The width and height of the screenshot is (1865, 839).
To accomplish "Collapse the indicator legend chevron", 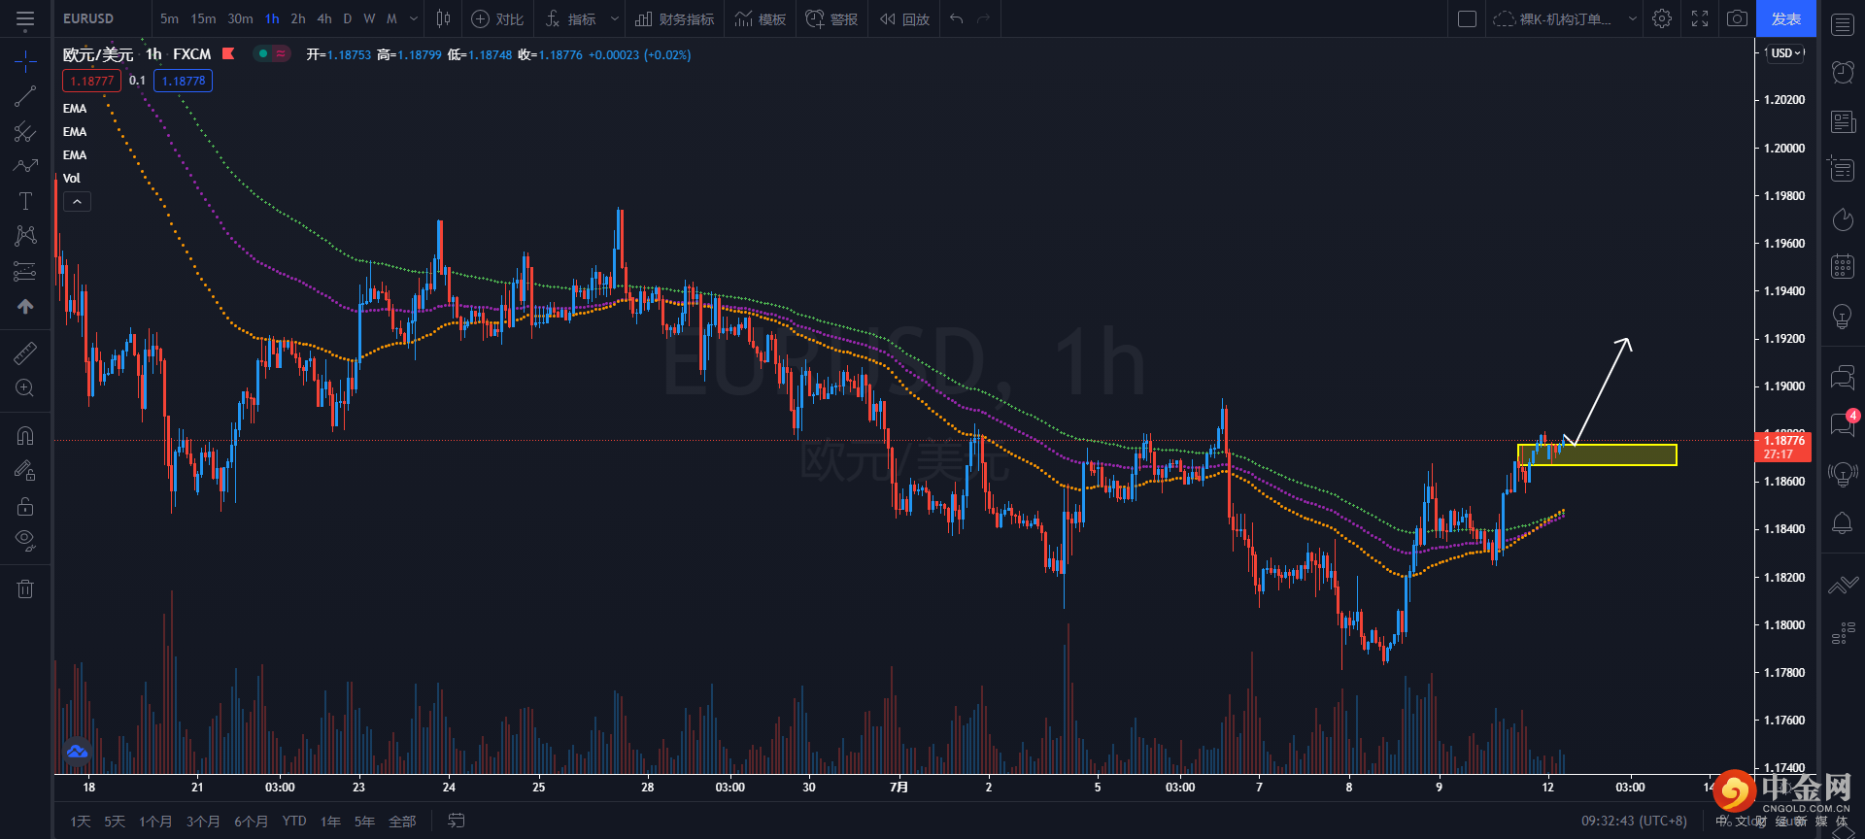I will click(x=77, y=201).
